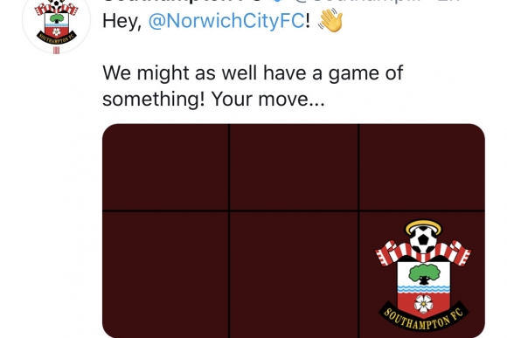507x338 pixels.
Task: Open the cut-off display name above the tweet
Action: pyautogui.click(x=184, y=1)
